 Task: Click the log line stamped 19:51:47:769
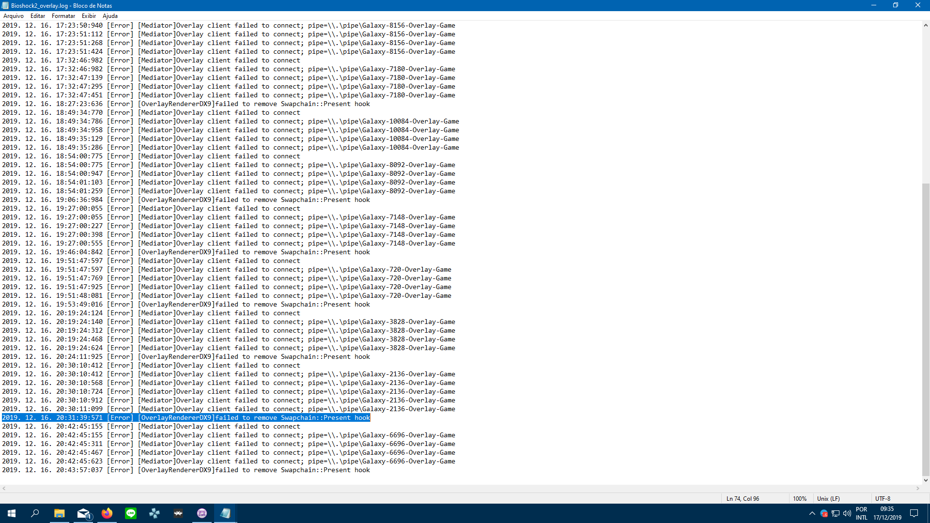227,278
